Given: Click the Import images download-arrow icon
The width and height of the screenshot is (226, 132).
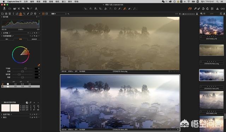Looking at the screenshot, I should [x=4, y=8].
